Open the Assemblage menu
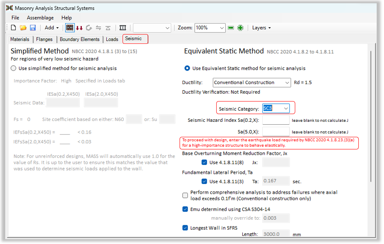 tap(40, 18)
